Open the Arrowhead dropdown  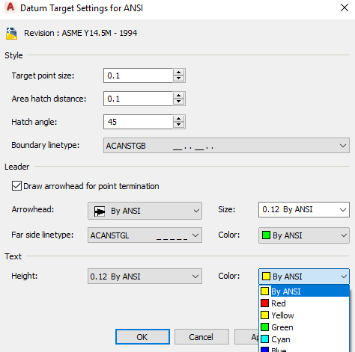coord(145,211)
